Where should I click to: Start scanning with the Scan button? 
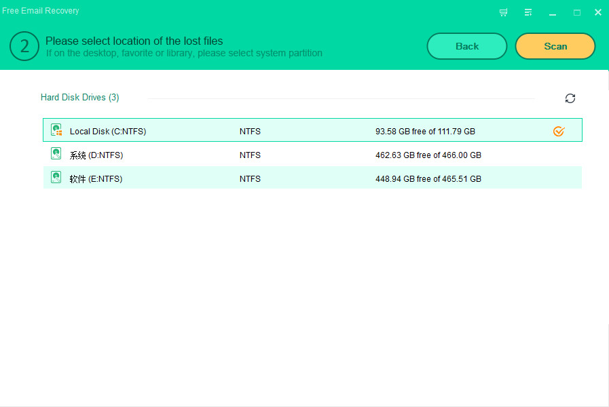pos(555,46)
